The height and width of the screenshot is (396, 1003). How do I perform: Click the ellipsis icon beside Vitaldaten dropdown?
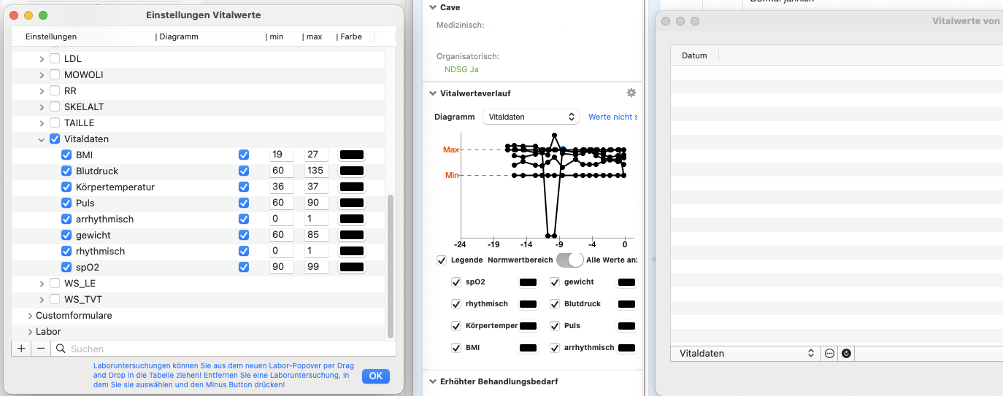[829, 353]
